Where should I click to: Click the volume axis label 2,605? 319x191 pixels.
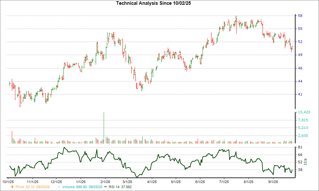(x=303, y=136)
